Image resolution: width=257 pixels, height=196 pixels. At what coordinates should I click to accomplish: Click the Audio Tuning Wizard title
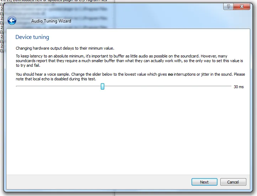coord(51,21)
